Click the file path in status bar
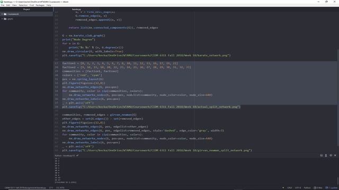Viewport: 339px width, 190px height. [25, 188]
